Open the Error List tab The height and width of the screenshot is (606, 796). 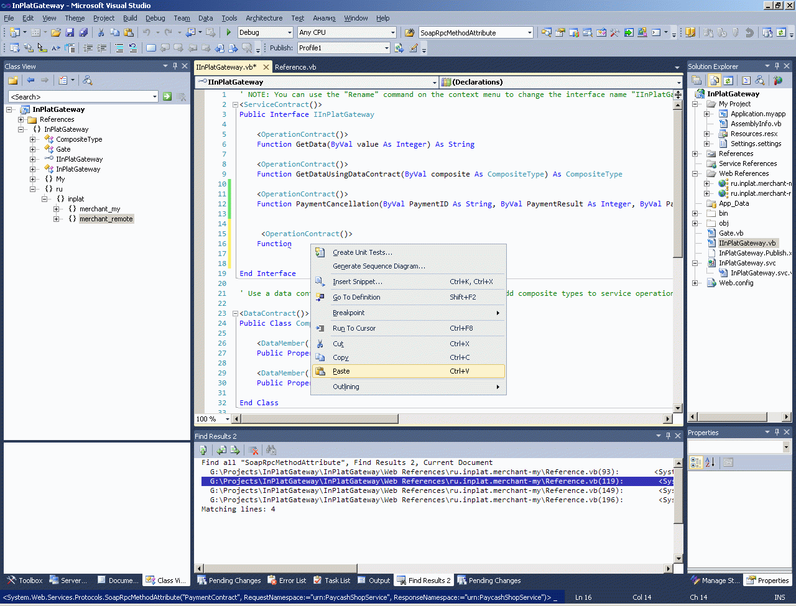click(287, 581)
